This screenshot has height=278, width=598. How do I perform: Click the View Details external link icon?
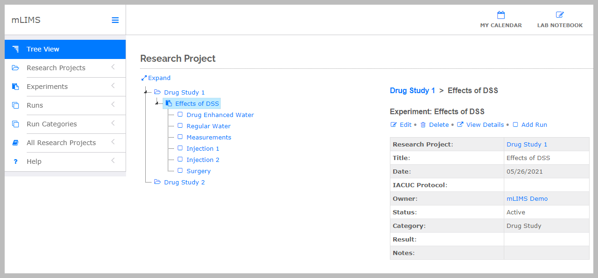click(460, 125)
